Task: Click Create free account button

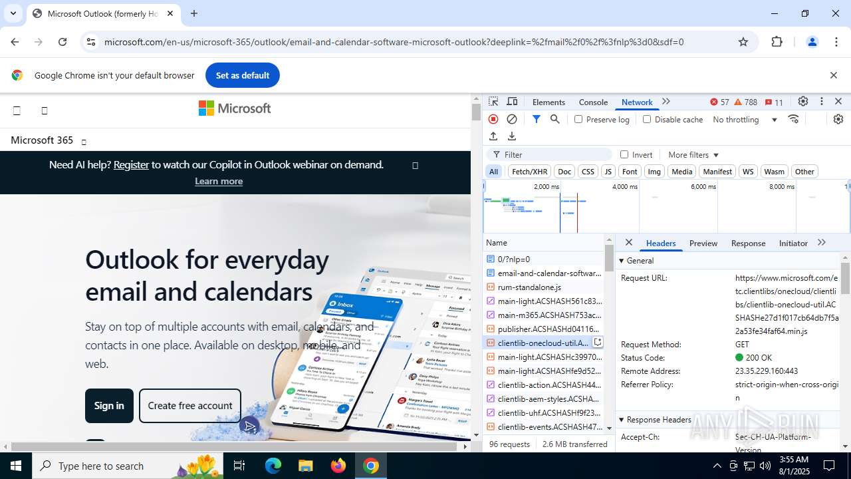Action: [190, 406]
